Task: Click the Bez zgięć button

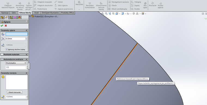Action: pyautogui.click(x=145, y=5)
